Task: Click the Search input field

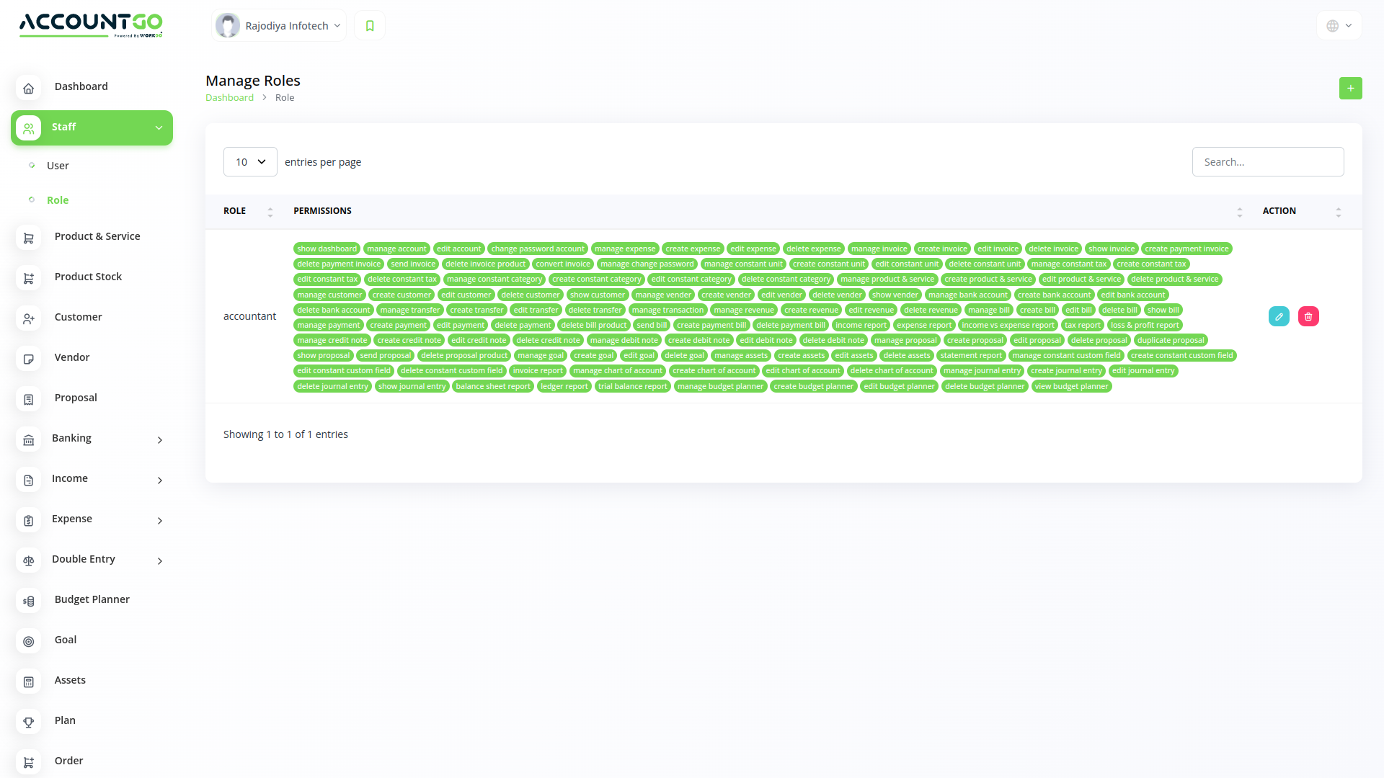Action: click(x=1268, y=161)
